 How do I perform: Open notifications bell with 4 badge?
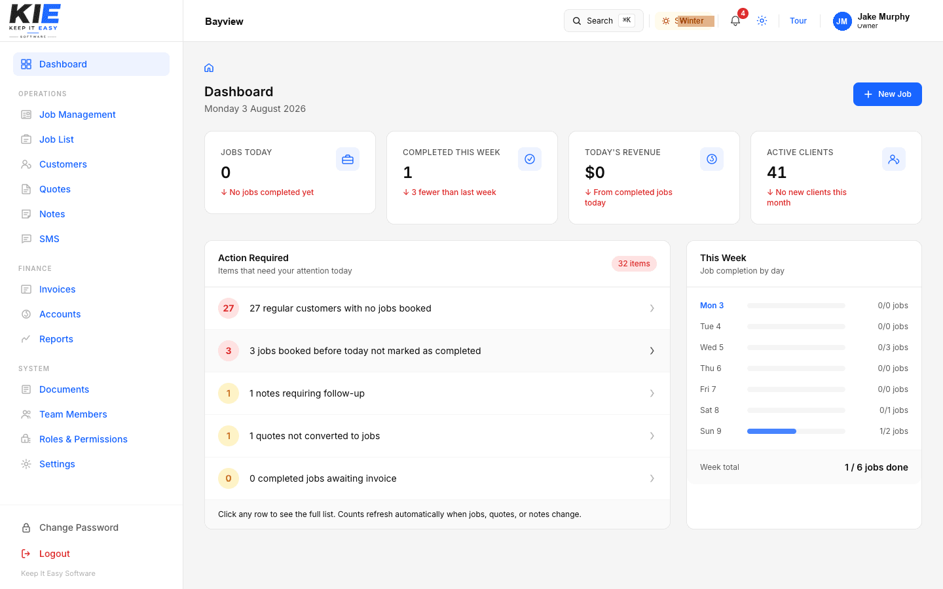click(x=735, y=21)
